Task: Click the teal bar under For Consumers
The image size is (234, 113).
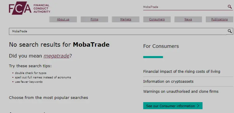Action: (x=153, y=57)
